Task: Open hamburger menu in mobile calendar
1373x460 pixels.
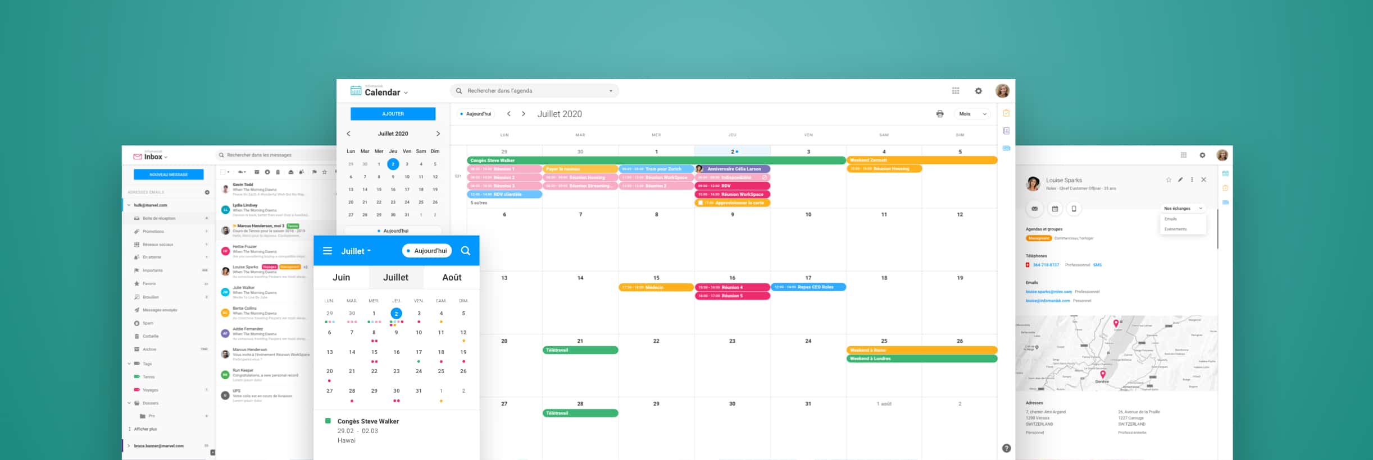Action: 327,251
